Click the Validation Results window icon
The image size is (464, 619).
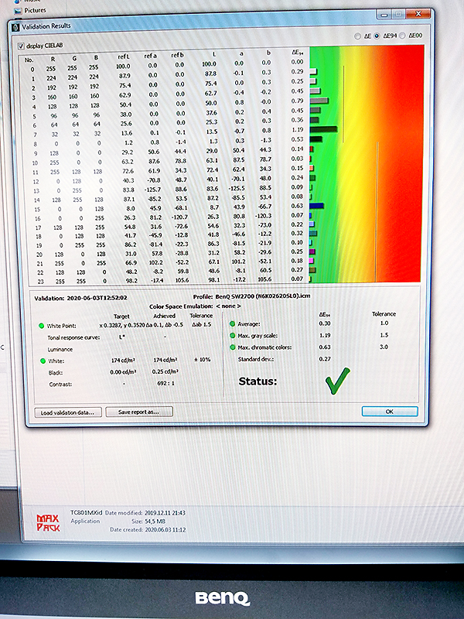pos(15,27)
